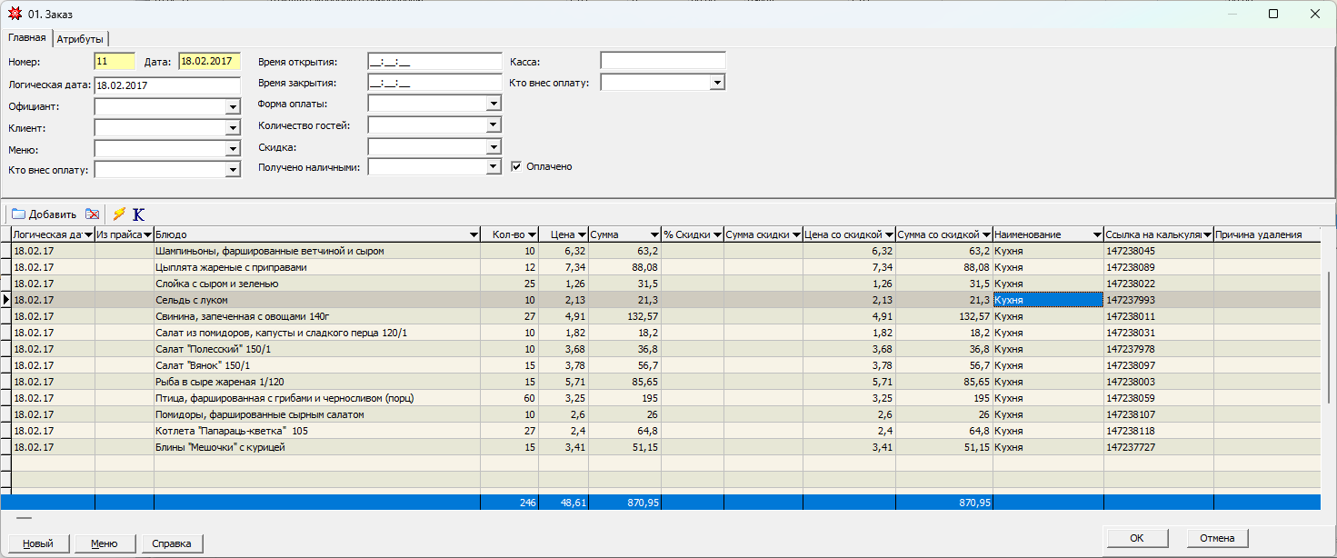The width and height of the screenshot is (1337, 558).
Task: Select the Главная tab
Action: pyautogui.click(x=26, y=38)
